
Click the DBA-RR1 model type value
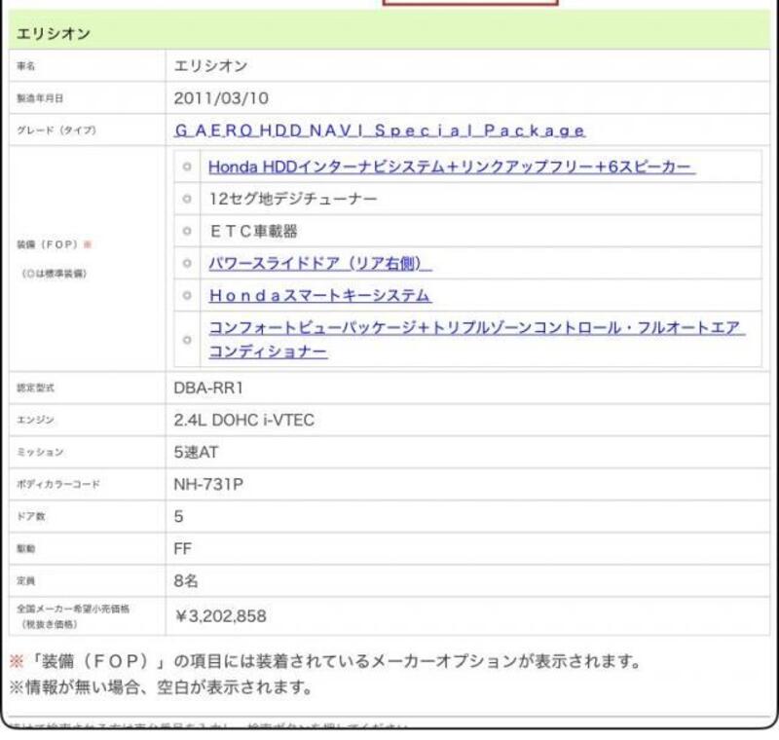coord(210,388)
